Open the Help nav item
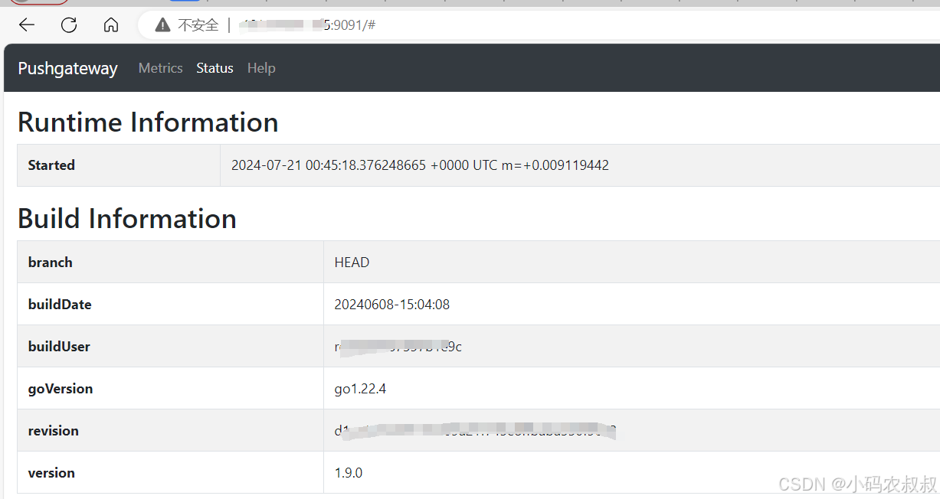Viewport: 940px width, 499px height. click(x=261, y=68)
